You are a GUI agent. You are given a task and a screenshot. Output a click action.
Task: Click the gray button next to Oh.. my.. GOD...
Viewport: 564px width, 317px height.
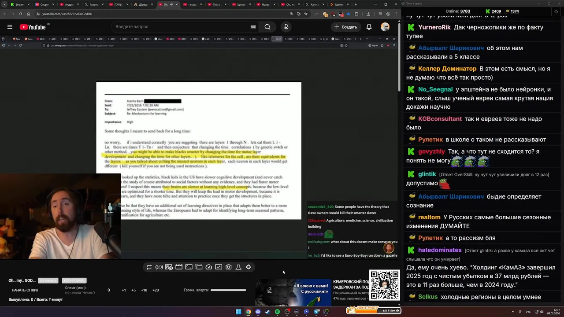48,280
